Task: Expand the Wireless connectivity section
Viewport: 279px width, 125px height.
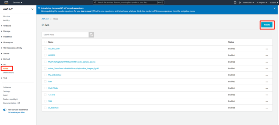Action: [x=12, y=48]
